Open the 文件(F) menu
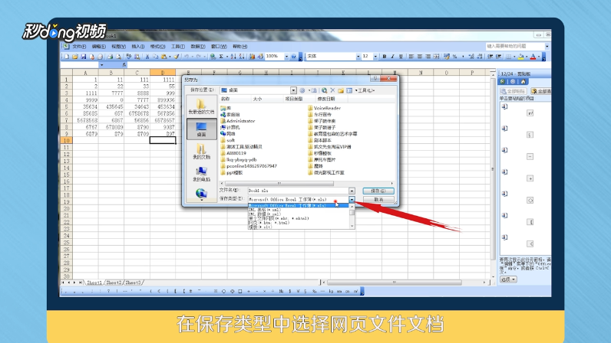 coord(79,47)
